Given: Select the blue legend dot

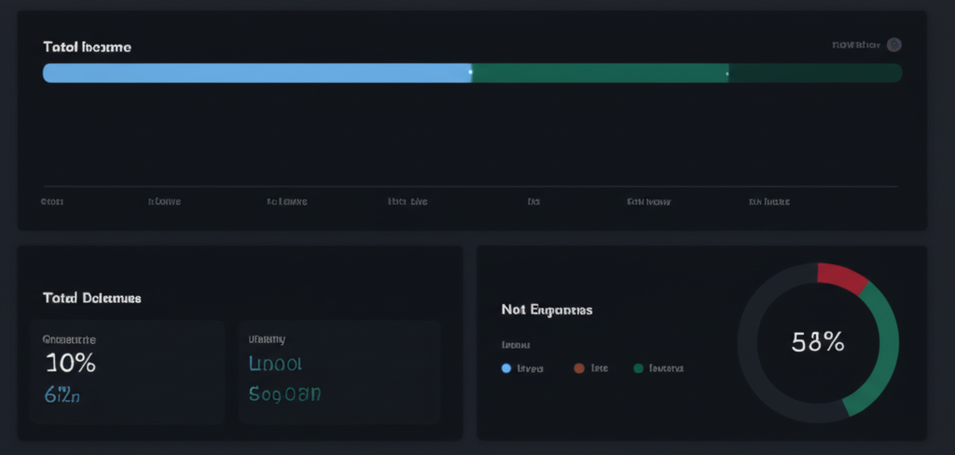Looking at the screenshot, I should 505,368.
